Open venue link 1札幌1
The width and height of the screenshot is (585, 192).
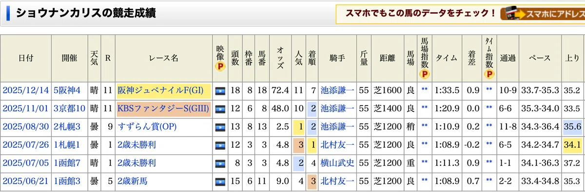tap(67, 144)
